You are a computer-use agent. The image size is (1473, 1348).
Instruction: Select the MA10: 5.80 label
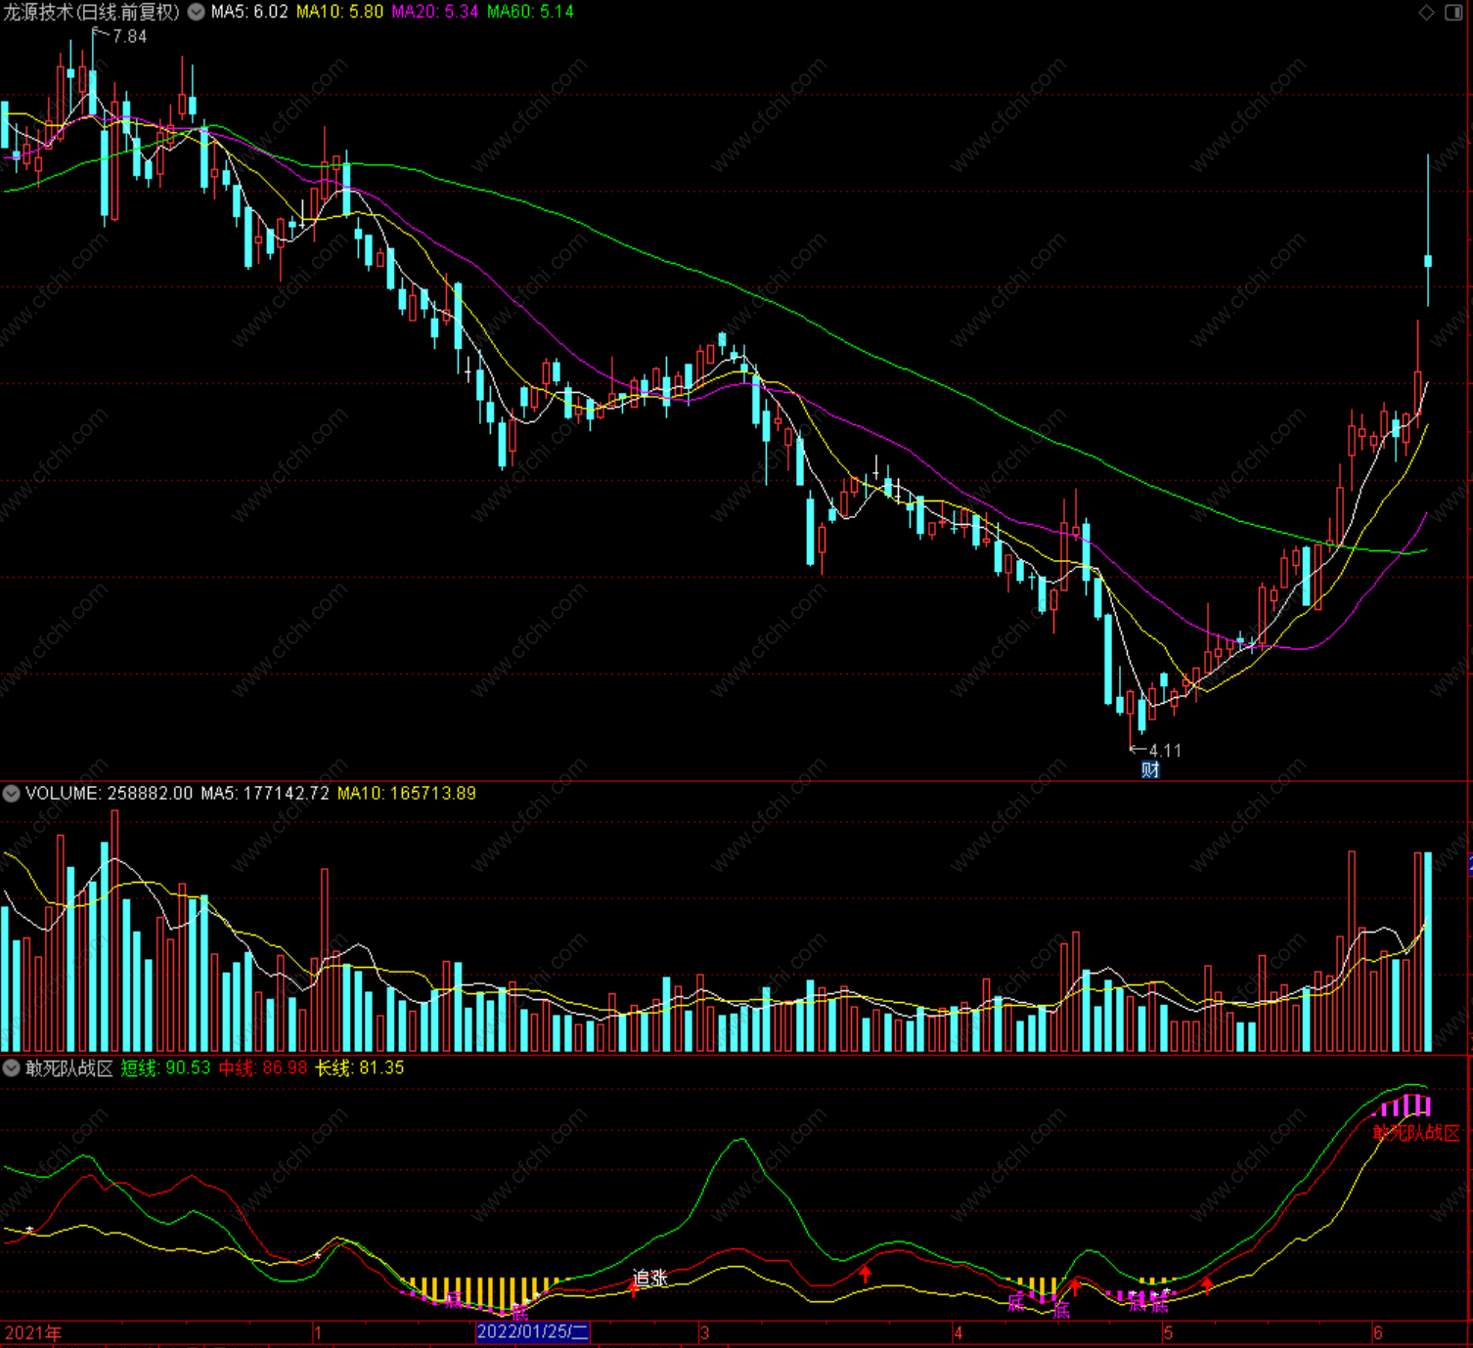pos(339,12)
